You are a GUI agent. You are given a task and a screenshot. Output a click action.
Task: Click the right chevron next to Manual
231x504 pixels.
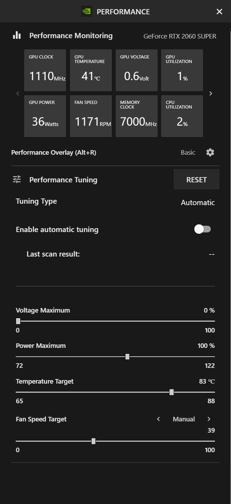tap(209, 419)
